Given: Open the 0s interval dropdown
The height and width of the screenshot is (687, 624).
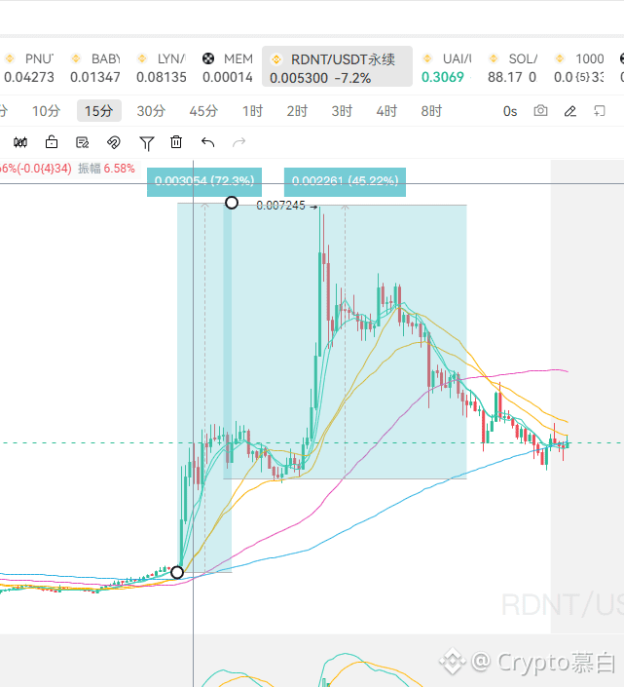Looking at the screenshot, I should tap(510, 111).
